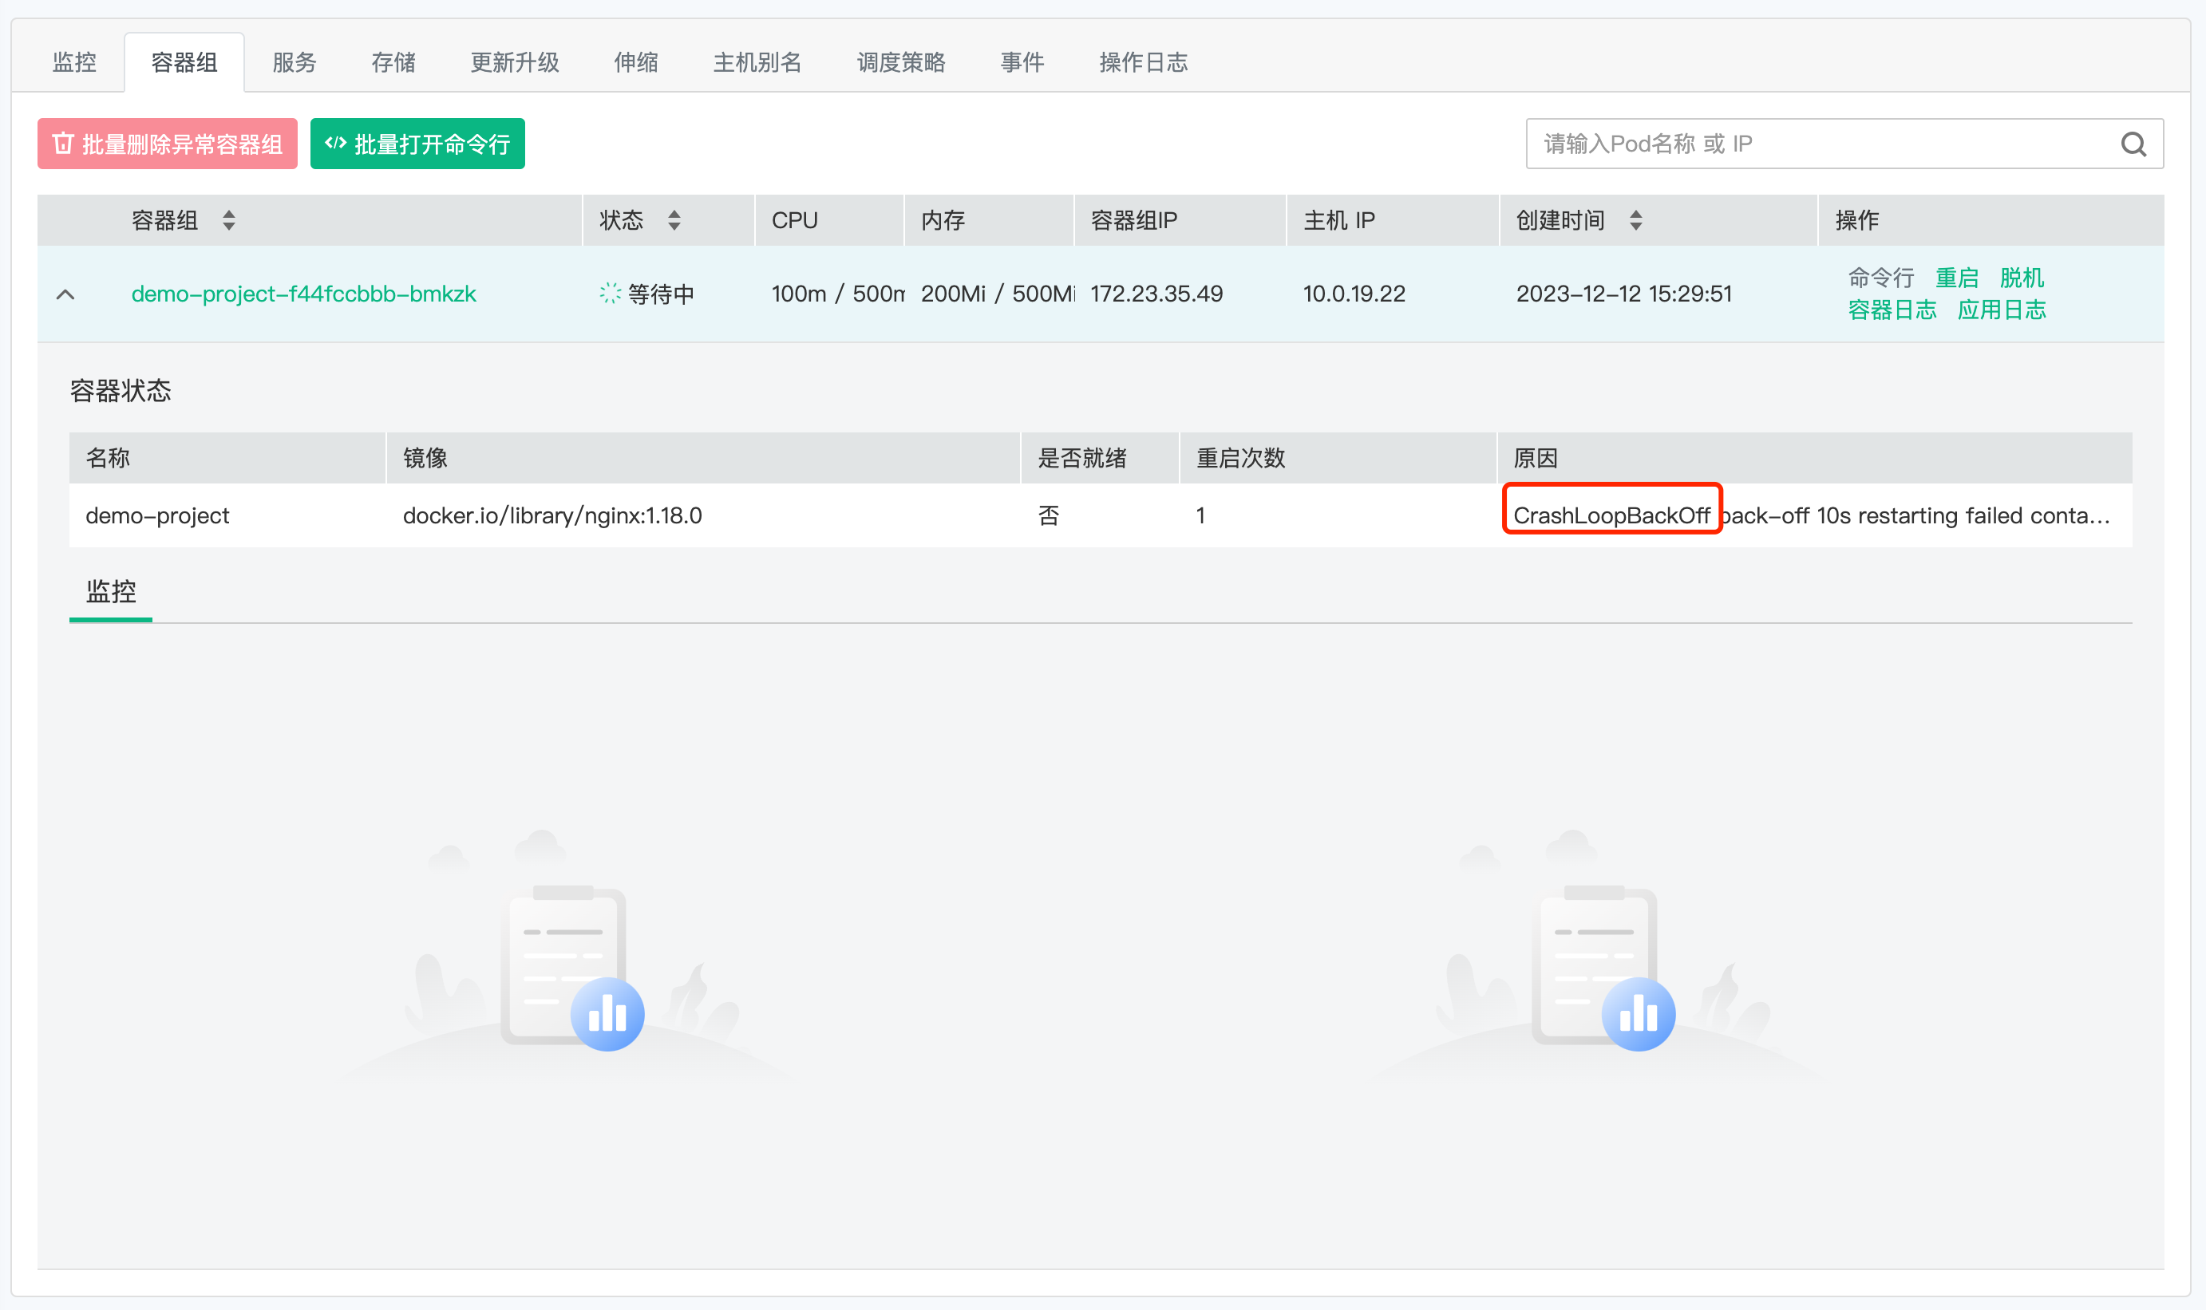Screen dimensions: 2206x1310
Task: Click the search magnifier icon
Action: [2133, 144]
